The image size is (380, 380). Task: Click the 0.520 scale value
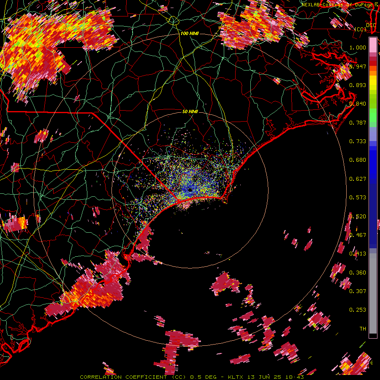pos(358,217)
